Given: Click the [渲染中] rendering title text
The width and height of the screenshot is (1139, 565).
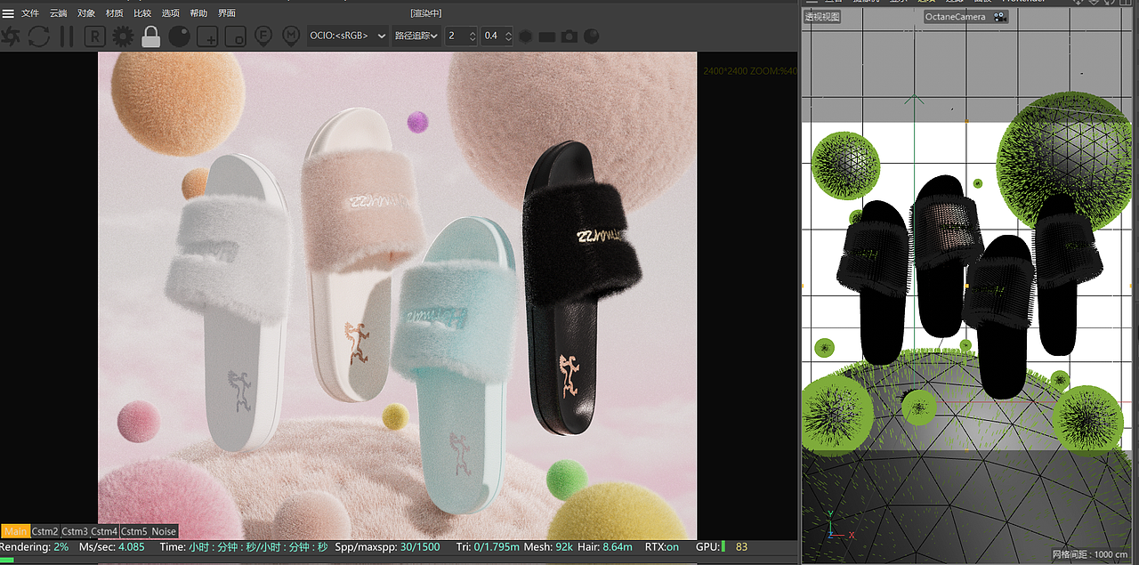Looking at the screenshot, I should click(426, 13).
